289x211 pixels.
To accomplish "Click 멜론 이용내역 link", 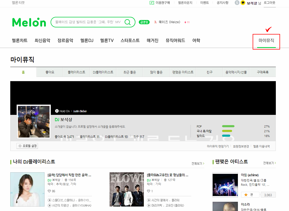I will pyautogui.click(x=261, y=146).
